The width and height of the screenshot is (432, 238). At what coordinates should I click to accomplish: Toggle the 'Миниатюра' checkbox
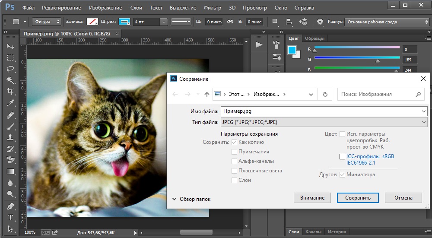click(342, 175)
